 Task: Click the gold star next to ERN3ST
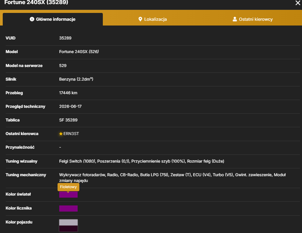tap(61, 134)
